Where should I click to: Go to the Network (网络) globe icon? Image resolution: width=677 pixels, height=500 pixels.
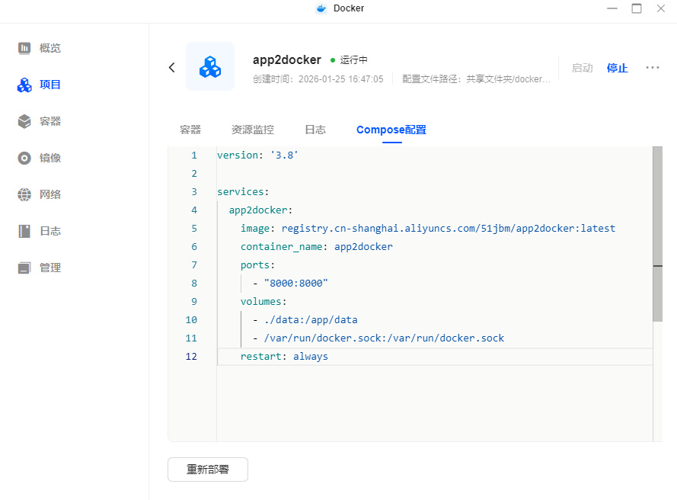[24, 194]
